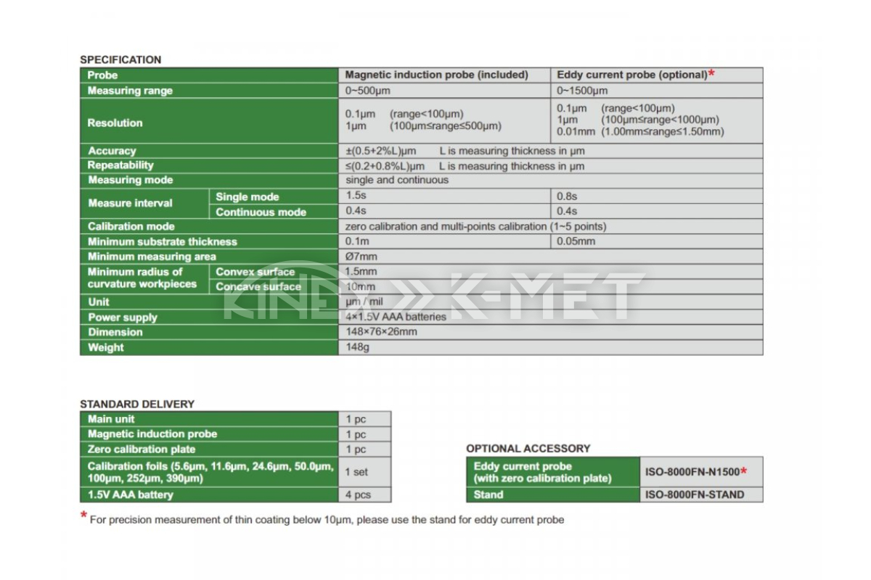The height and width of the screenshot is (580, 871).
Task: Click the Minimum measuring area label
Action: (209, 257)
